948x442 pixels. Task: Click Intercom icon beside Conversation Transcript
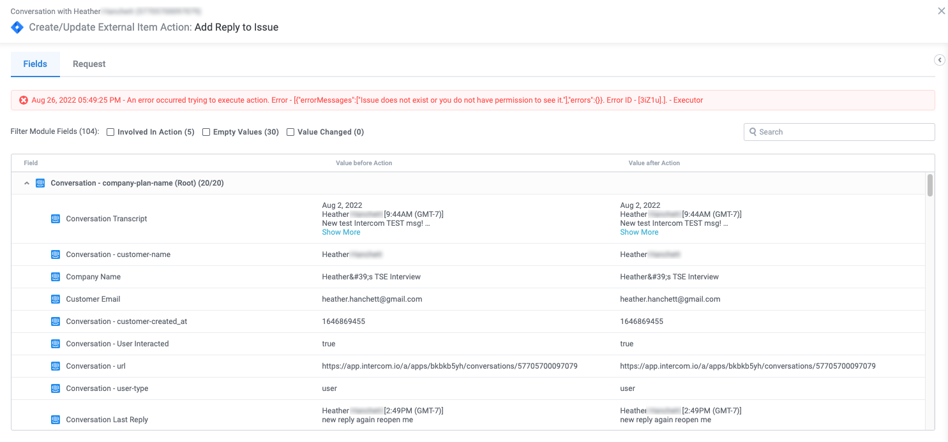click(x=56, y=219)
